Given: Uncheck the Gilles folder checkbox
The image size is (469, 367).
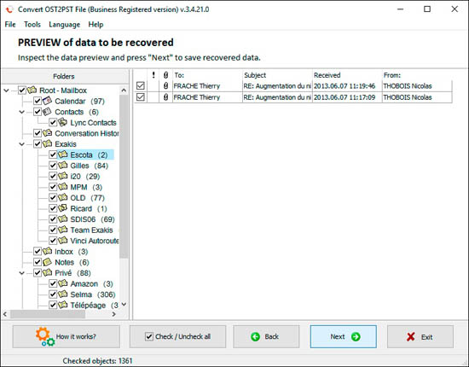Looking at the screenshot, I should point(53,166).
